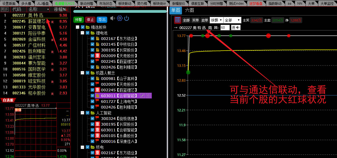The height and width of the screenshot is (158, 337).
Task: Click the red flag icon beside 601727 上海电气
Action: tap(98, 101)
